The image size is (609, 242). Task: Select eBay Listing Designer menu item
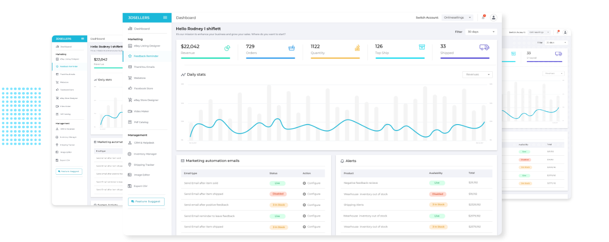tap(147, 46)
